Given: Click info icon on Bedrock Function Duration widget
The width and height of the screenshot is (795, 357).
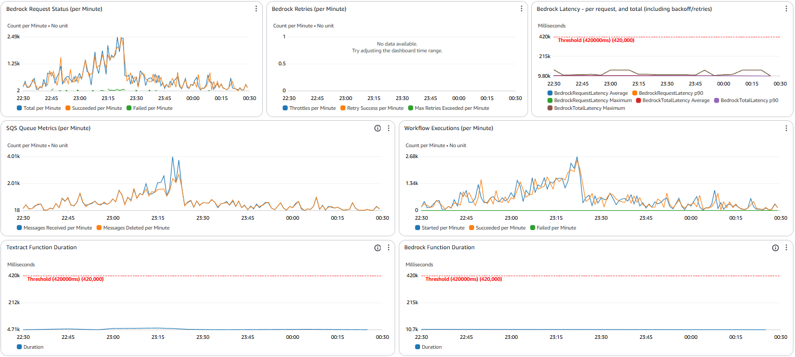Looking at the screenshot, I should click(774, 248).
